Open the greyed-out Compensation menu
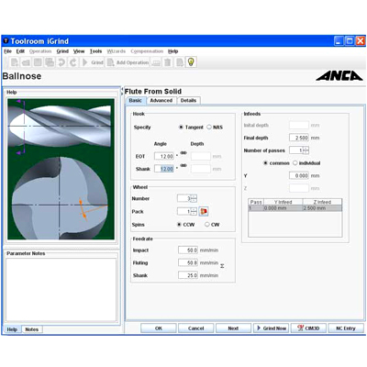This screenshot has height=367, width=367. click(x=147, y=51)
